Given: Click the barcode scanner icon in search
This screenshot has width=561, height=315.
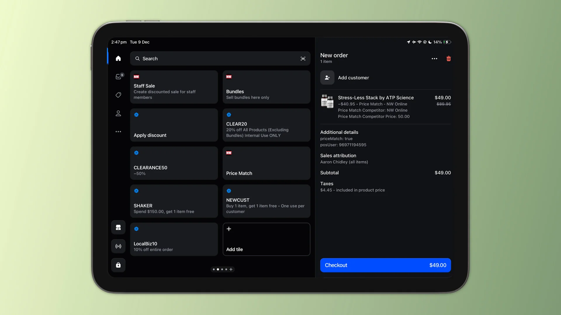Looking at the screenshot, I should (303, 59).
